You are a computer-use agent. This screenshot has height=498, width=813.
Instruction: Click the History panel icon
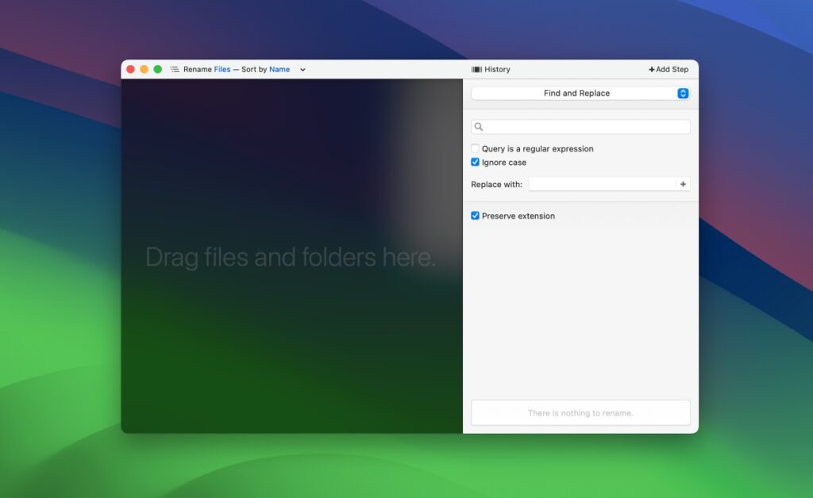(476, 69)
